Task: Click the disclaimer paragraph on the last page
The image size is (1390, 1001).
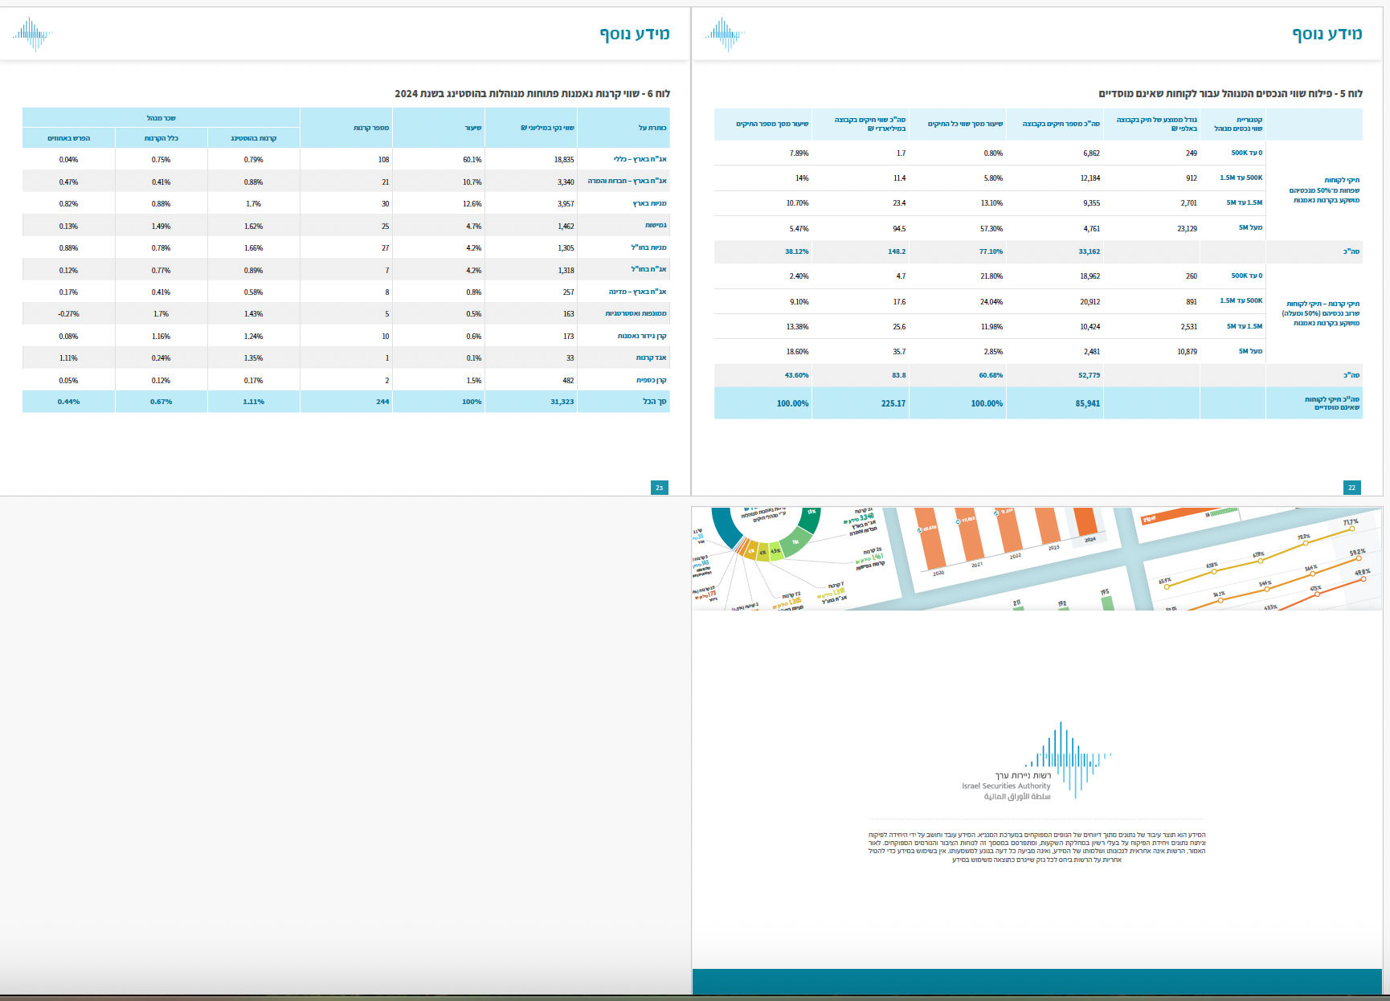Action: pos(1036,848)
